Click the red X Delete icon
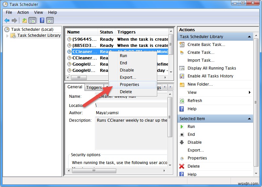 [182, 166]
